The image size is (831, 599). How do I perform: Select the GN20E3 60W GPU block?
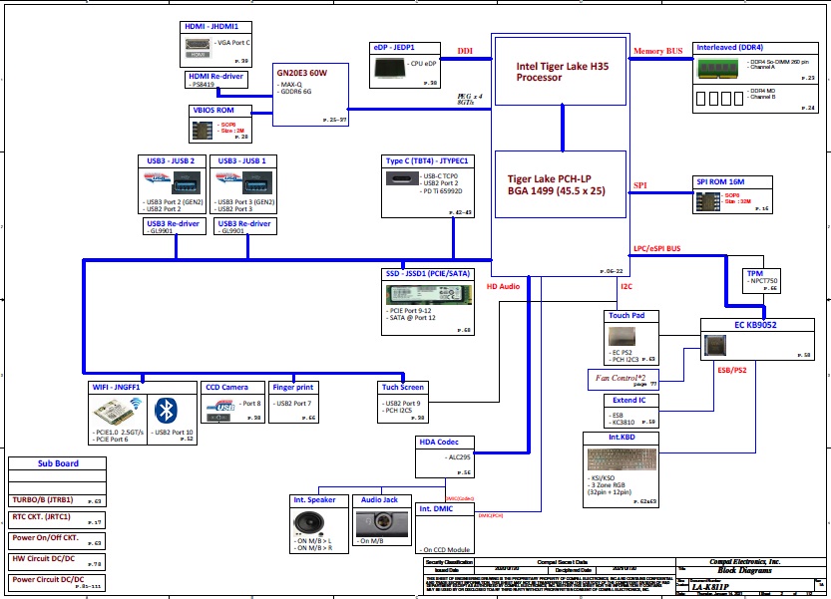point(310,95)
